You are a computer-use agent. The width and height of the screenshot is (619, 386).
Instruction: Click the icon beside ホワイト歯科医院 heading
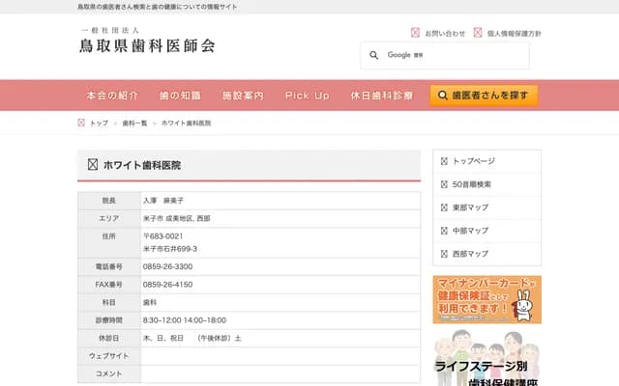click(x=93, y=165)
